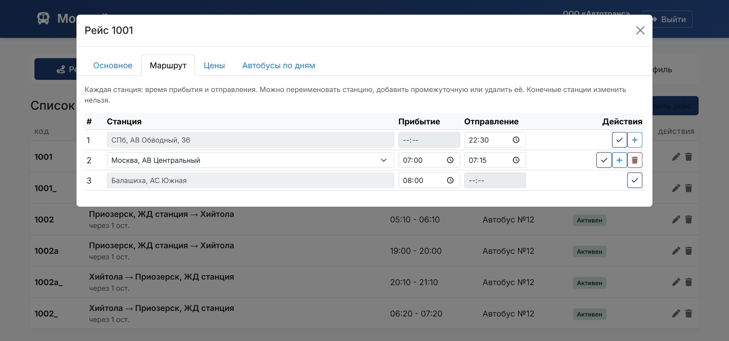Delete trip 1002 trash icon

tap(688, 219)
